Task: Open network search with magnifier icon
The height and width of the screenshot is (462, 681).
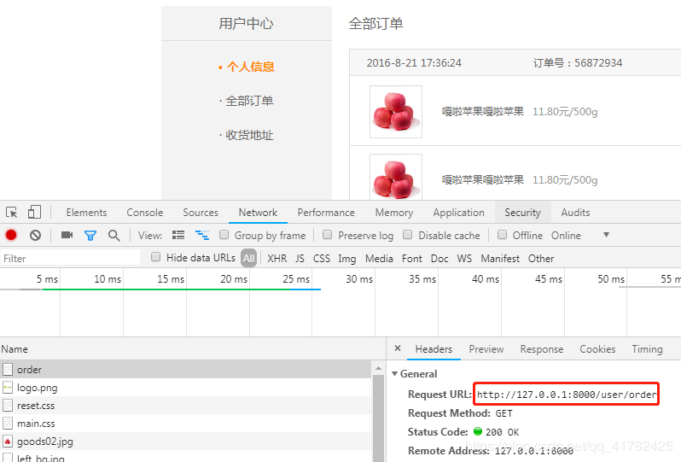Action: [113, 236]
